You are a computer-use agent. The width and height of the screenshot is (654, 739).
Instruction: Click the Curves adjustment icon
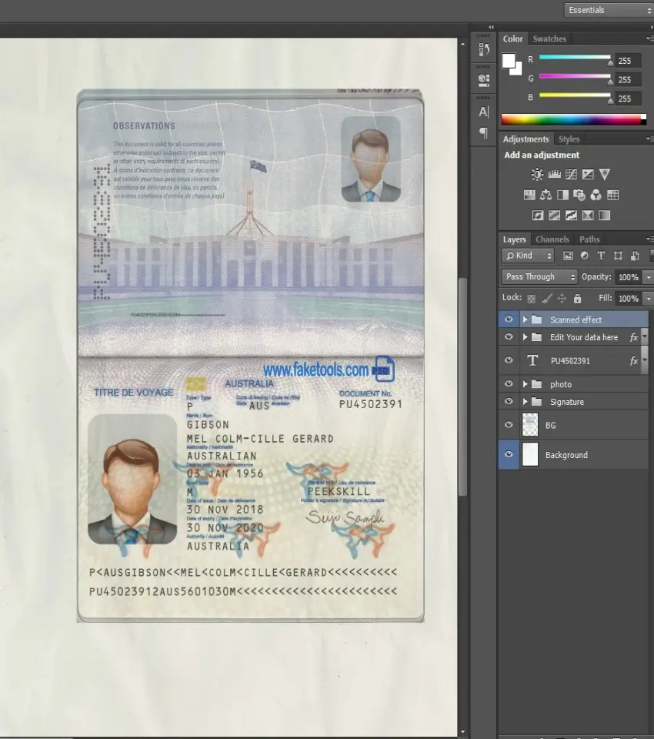(571, 175)
